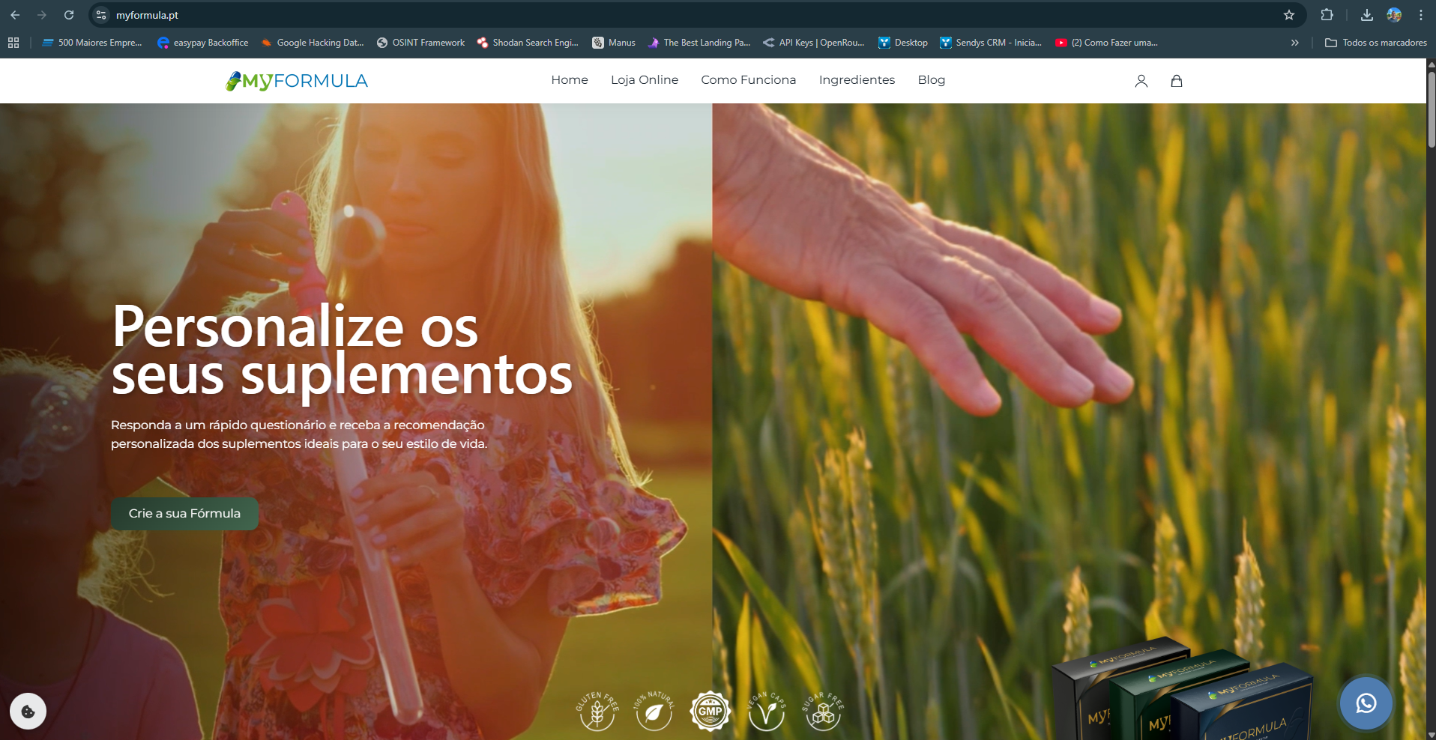Go to Loja Online menu item
Screen dimensions: 1436x740
coord(644,80)
